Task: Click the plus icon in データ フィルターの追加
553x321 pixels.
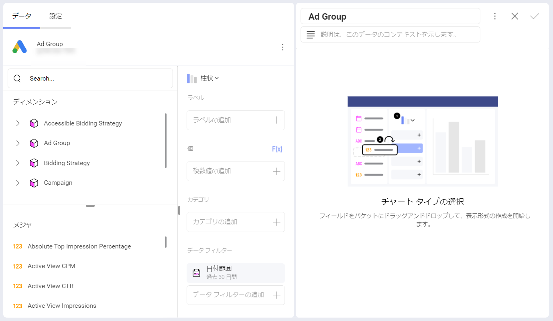Action: point(276,295)
